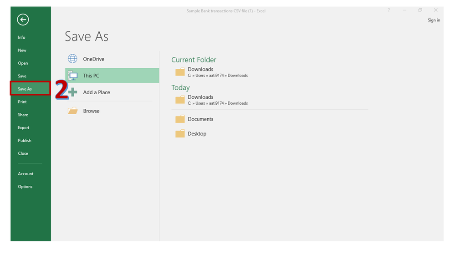The image size is (455, 254).
Task: Click Save As in the sidebar
Action: 25,89
